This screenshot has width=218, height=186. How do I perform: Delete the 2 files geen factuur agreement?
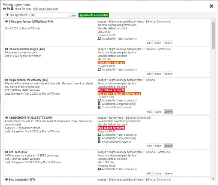[168, 43]
